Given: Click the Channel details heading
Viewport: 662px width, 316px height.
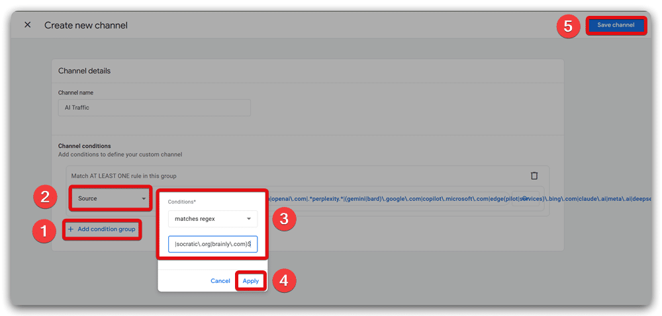Looking at the screenshot, I should point(84,71).
